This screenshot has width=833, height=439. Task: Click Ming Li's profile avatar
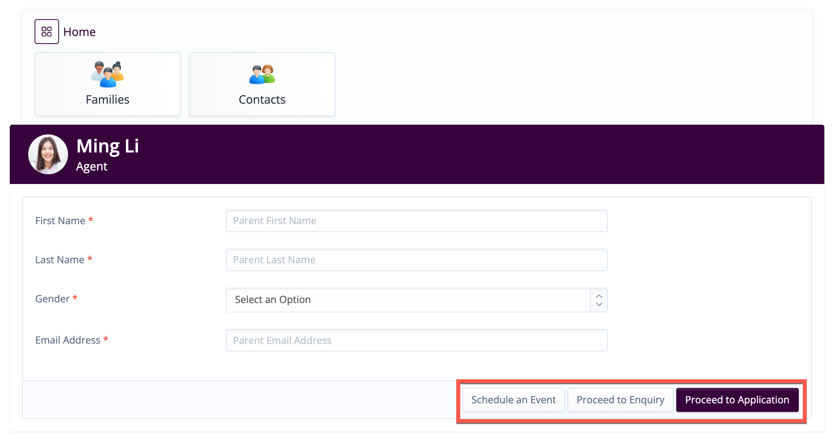48,154
